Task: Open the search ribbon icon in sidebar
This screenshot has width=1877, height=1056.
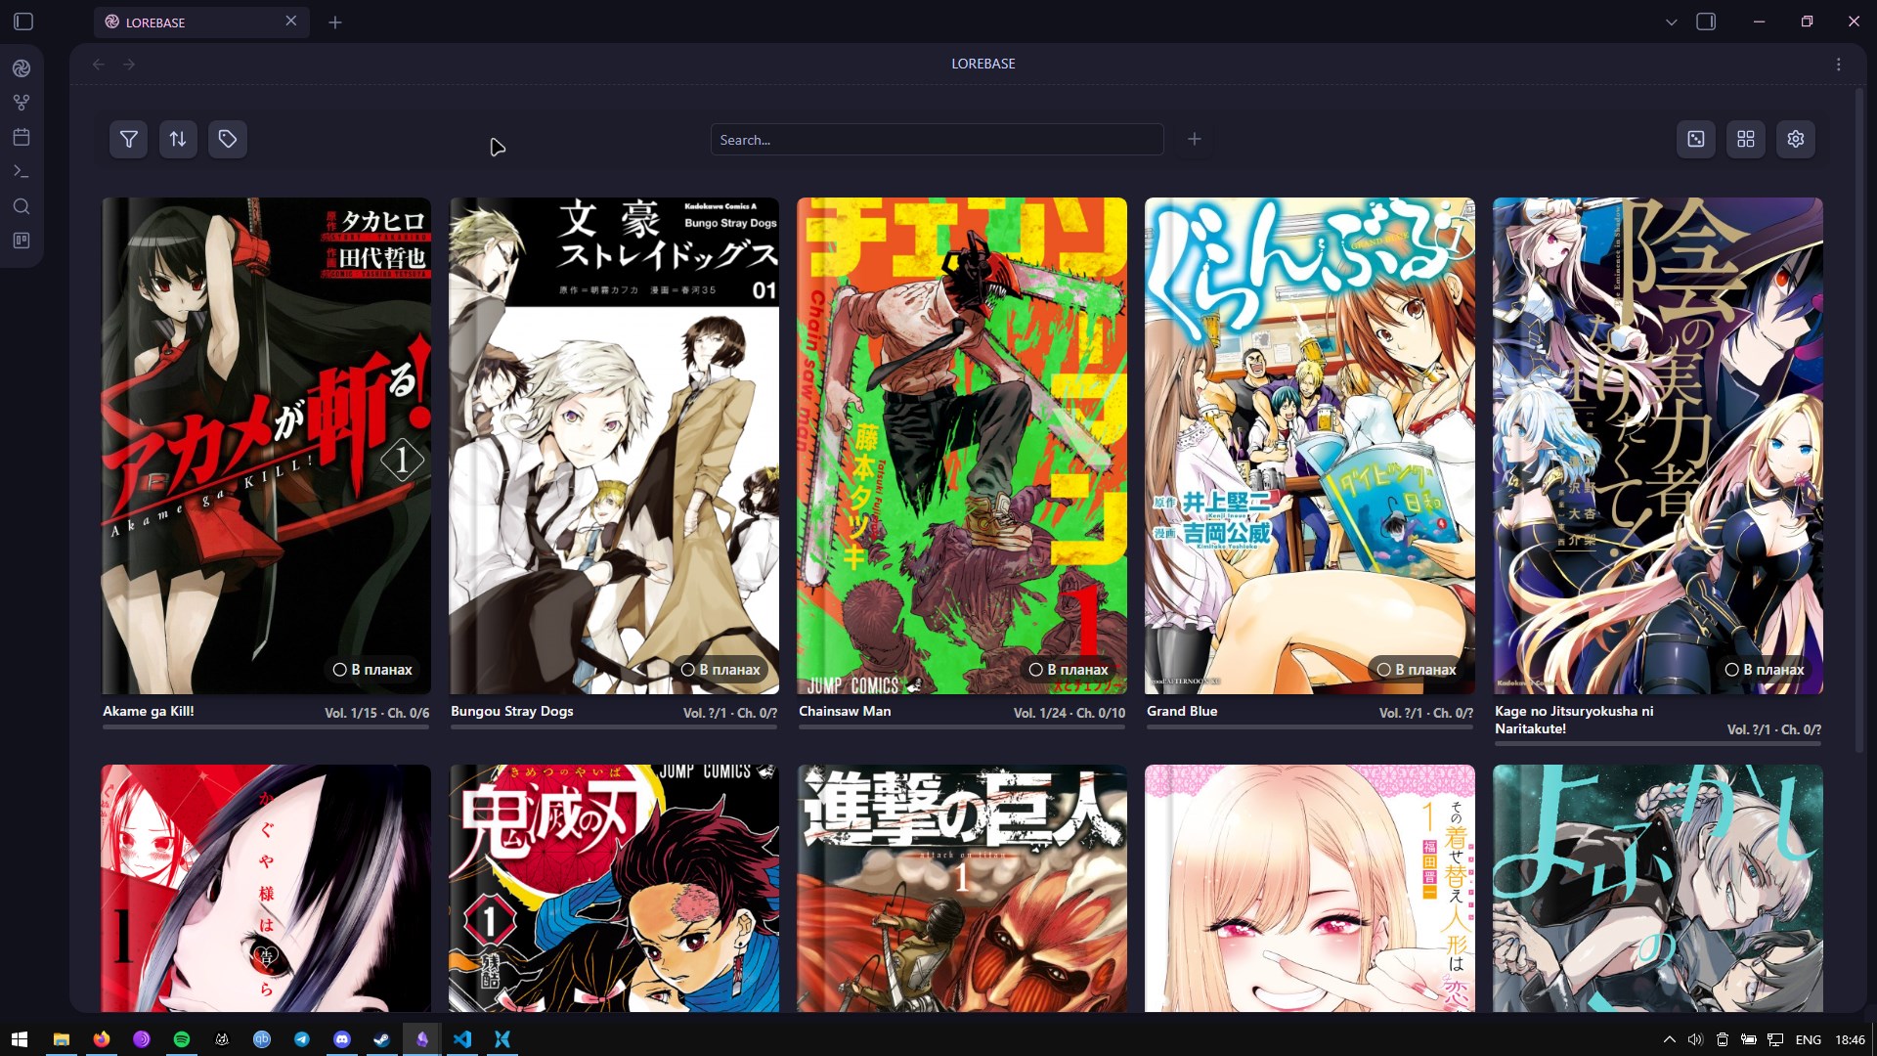Action: click(x=22, y=206)
